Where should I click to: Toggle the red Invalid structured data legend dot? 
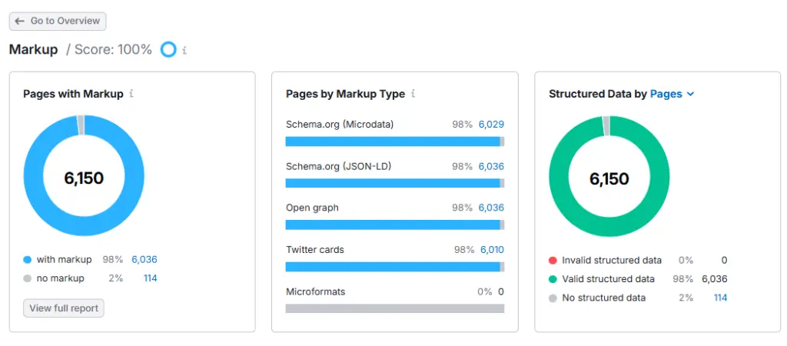[553, 261]
